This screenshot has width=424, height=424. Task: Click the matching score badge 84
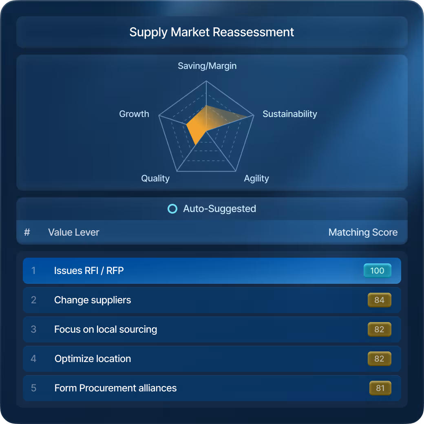tap(380, 300)
